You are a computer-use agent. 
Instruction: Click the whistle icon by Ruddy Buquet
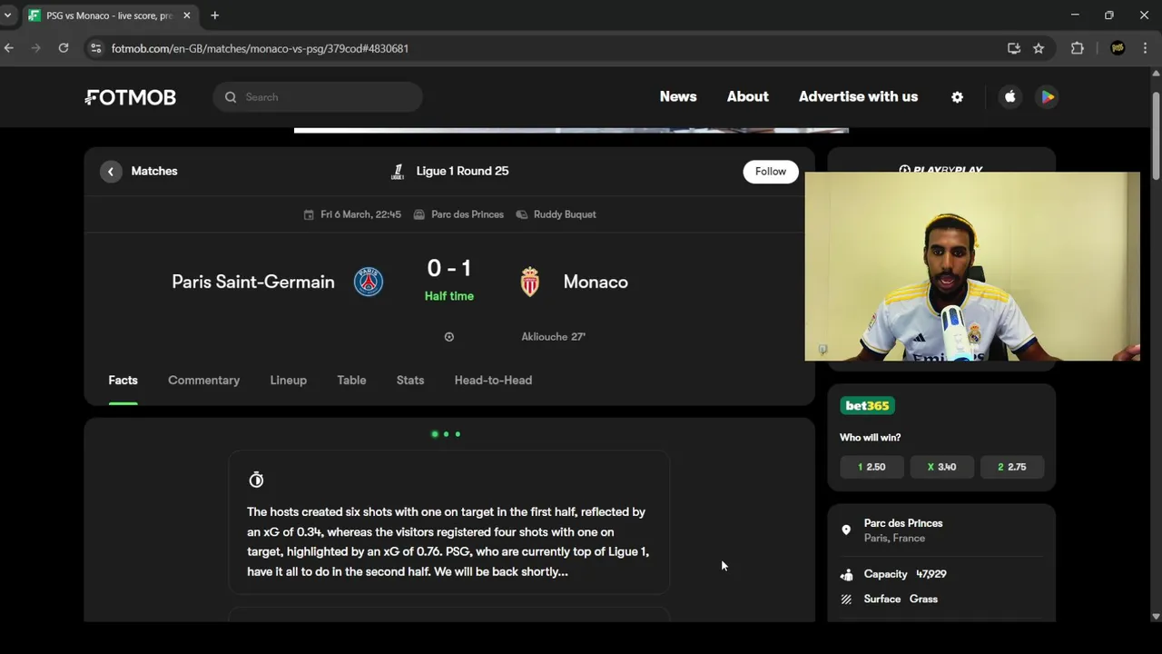click(522, 214)
